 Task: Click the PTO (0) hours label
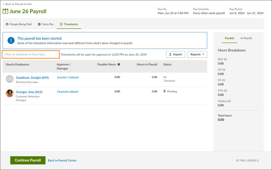pos(222,91)
